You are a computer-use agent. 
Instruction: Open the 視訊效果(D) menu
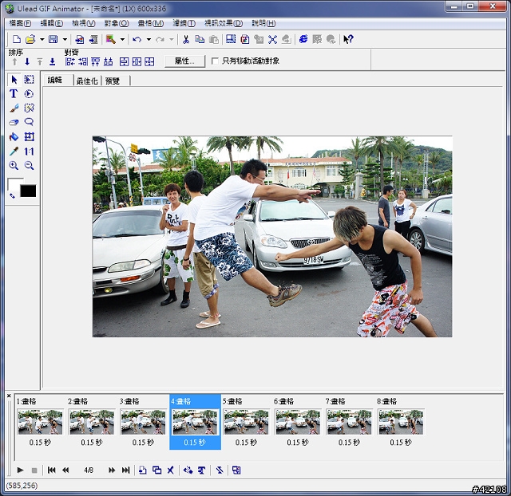pyautogui.click(x=224, y=23)
